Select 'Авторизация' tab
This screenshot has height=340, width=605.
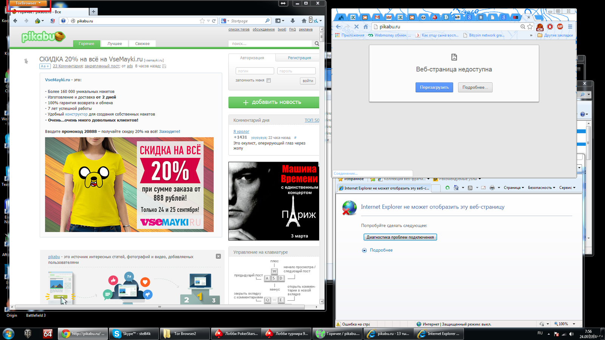pos(252,58)
